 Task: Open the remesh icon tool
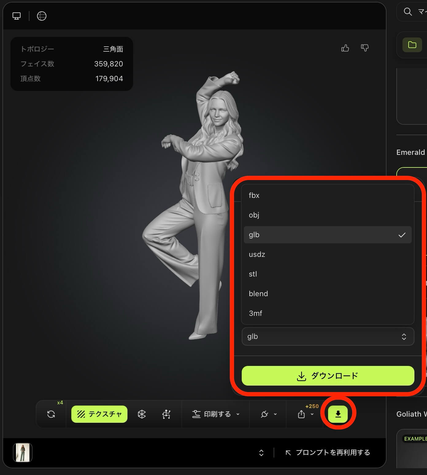142,414
